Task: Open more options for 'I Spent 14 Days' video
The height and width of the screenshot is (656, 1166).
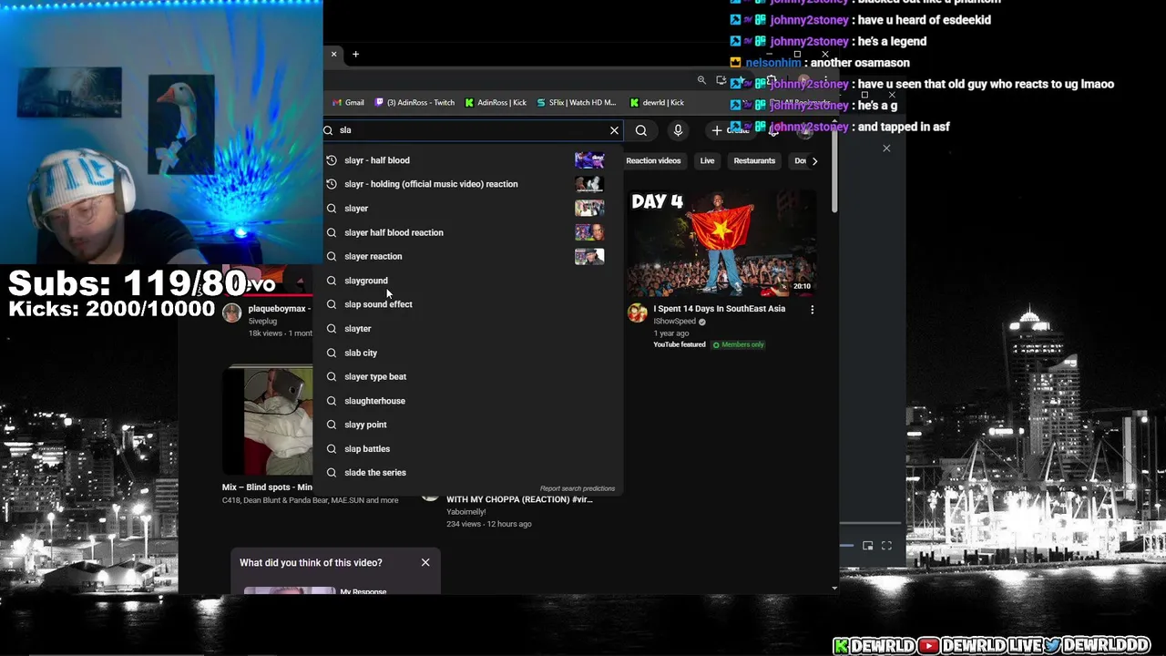Action: tap(813, 310)
